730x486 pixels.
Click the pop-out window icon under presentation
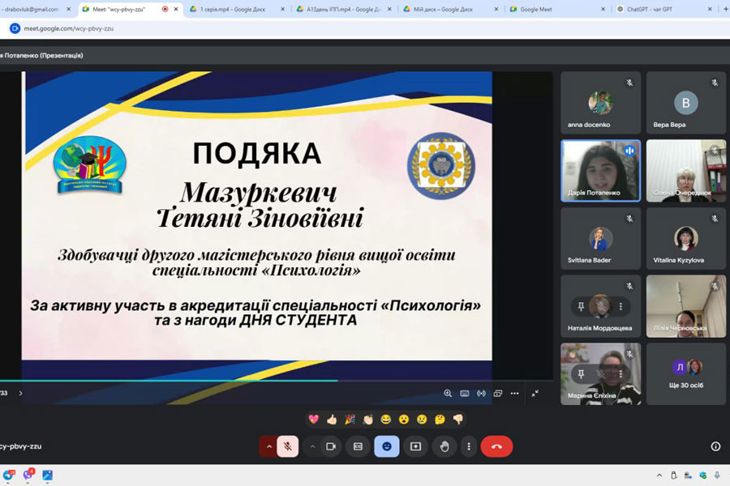(x=498, y=394)
